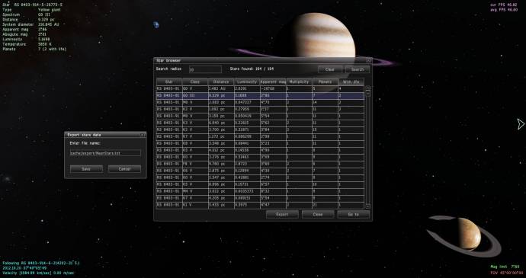Click the With life column header
526x278 pixels.
tap(351, 81)
